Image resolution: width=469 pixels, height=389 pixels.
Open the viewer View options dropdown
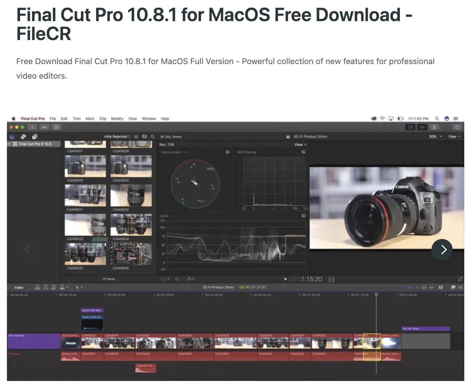(454, 137)
